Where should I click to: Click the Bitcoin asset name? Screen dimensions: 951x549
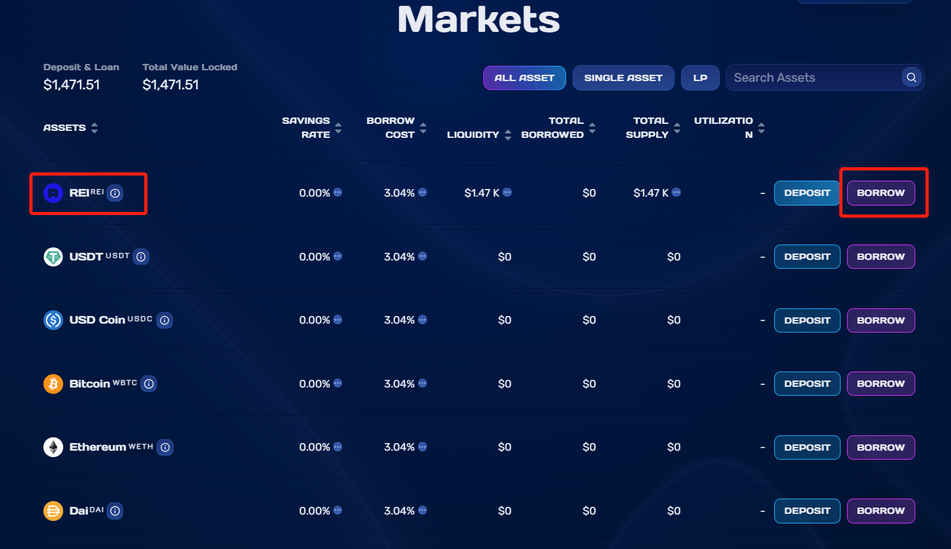89,384
